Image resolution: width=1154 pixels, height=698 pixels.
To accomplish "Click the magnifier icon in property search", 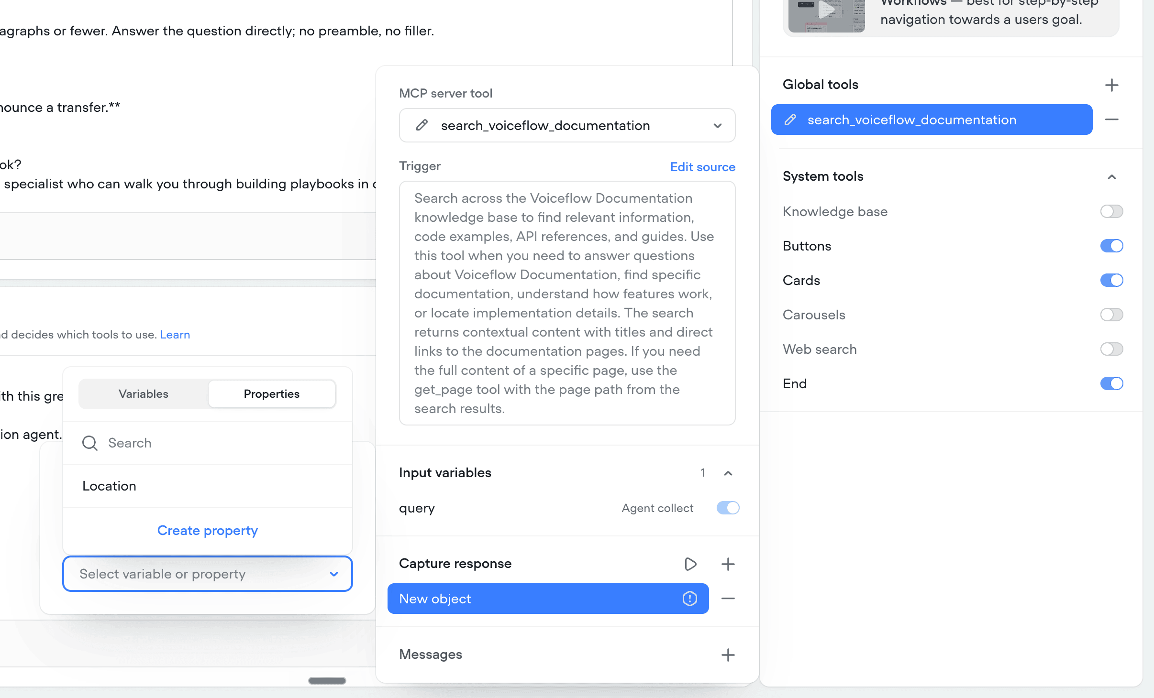I will click(90, 443).
